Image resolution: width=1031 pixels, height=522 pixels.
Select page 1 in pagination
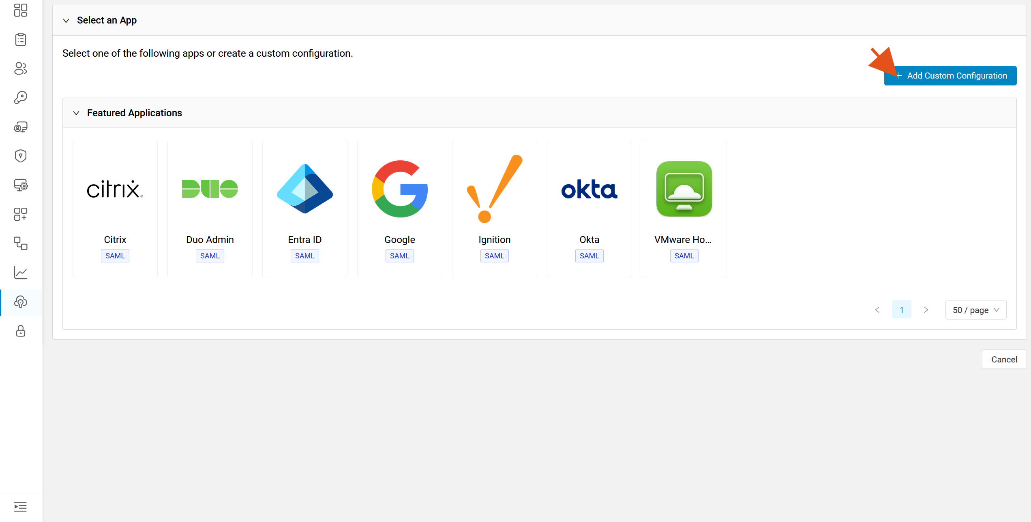pos(902,310)
